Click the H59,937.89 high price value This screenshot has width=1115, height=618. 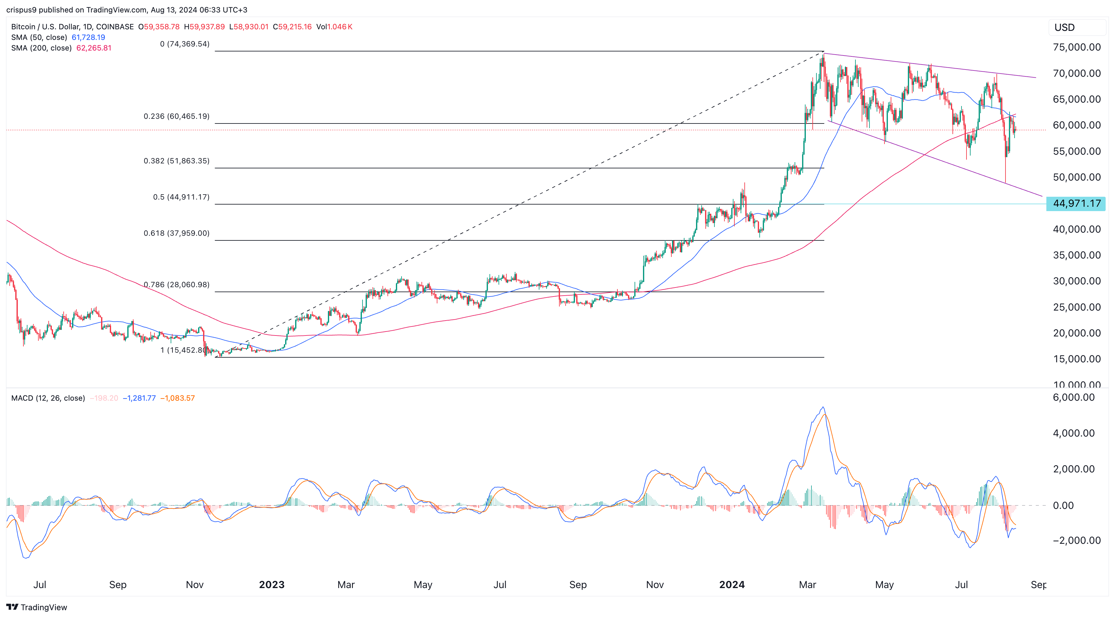point(204,27)
